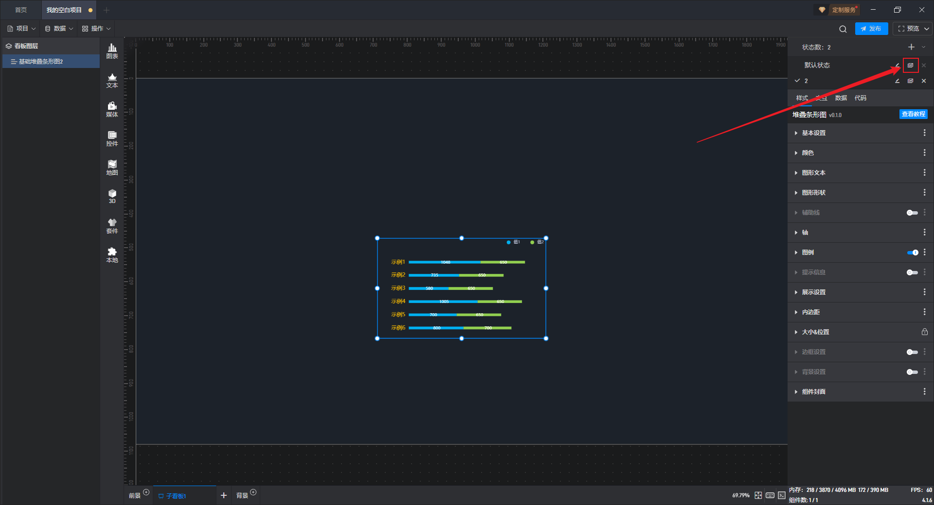The image size is (934, 505).
Task: Copy state 2
Action: 910,81
